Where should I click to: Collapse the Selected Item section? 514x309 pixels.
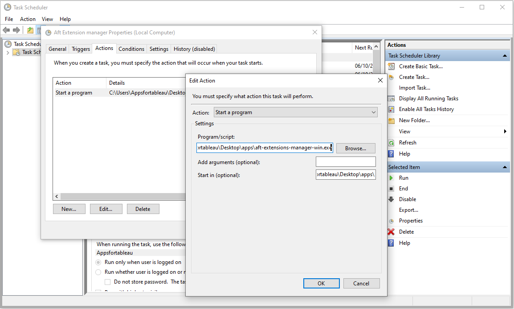tap(505, 167)
